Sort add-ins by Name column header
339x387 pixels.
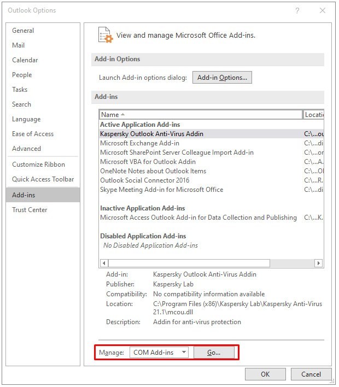click(x=201, y=115)
